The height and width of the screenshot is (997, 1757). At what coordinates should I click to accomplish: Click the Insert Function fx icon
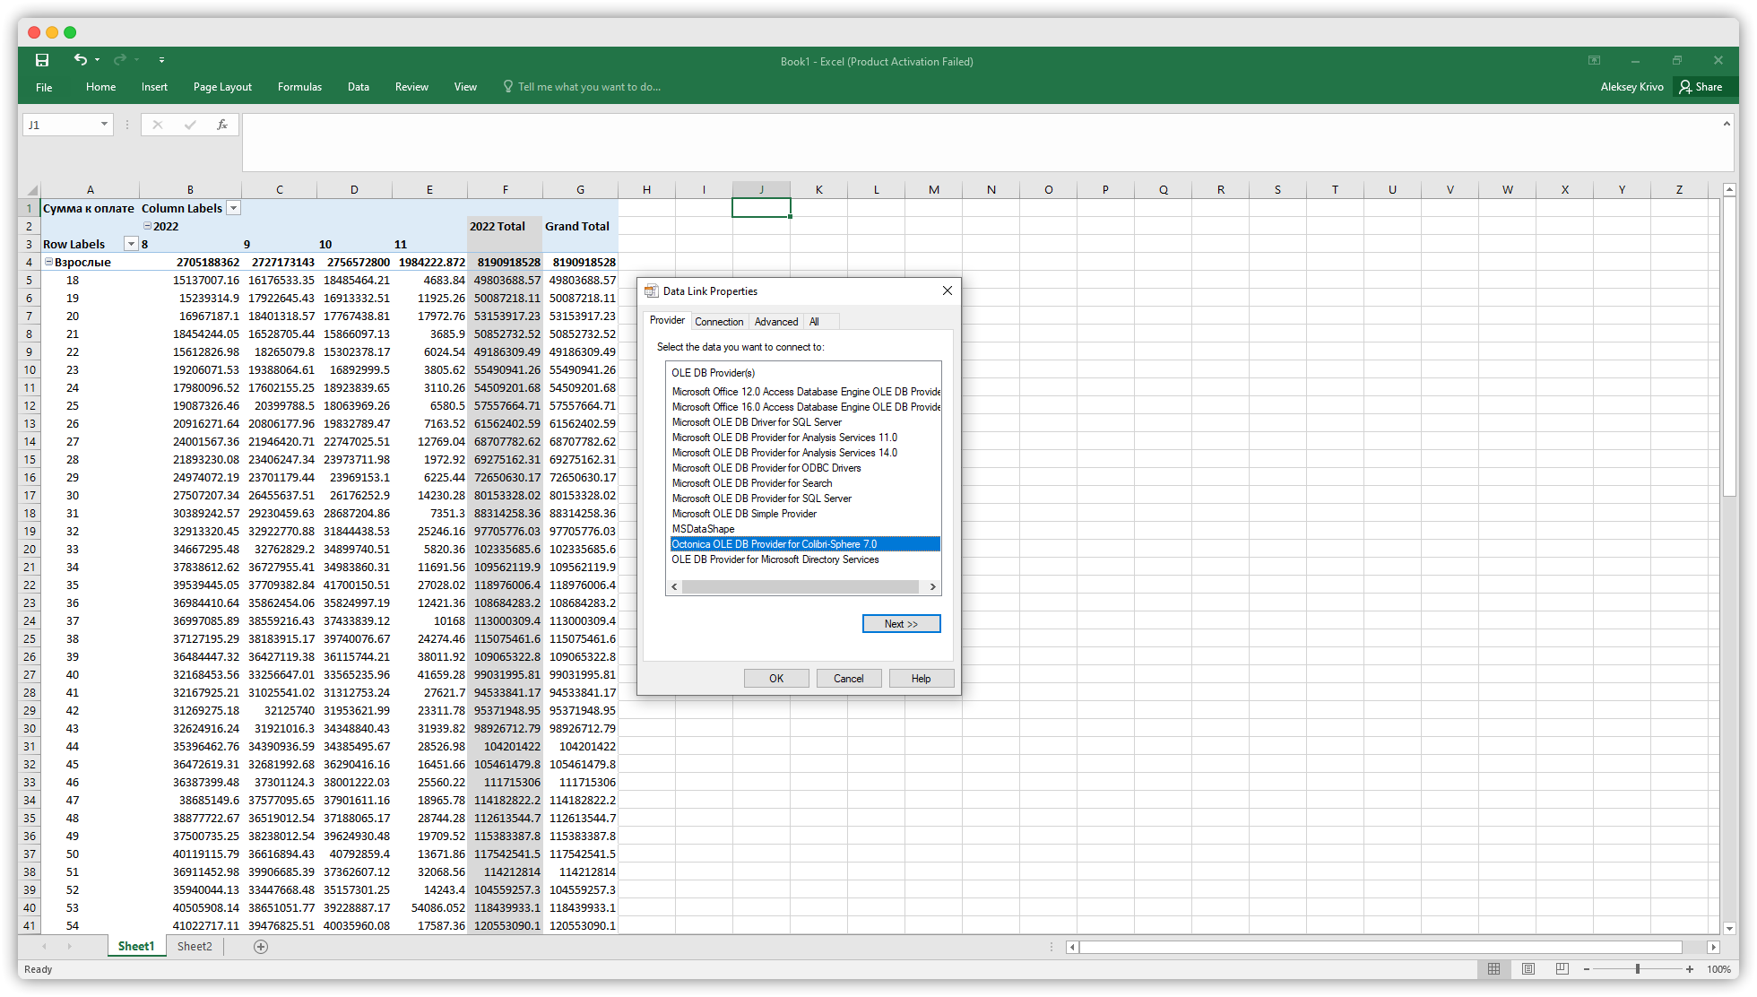click(x=222, y=125)
